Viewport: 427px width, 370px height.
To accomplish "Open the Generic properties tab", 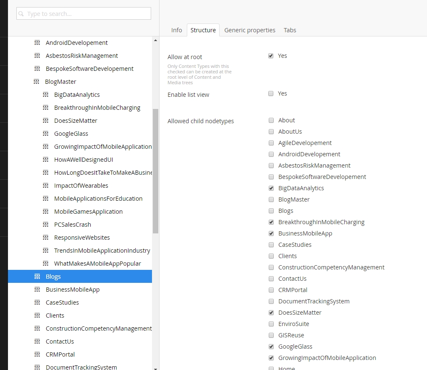I will pyautogui.click(x=250, y=30).
